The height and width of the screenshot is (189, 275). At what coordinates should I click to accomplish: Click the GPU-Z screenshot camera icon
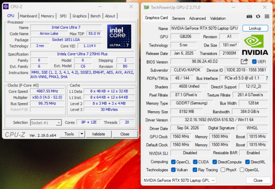[249, 16]
